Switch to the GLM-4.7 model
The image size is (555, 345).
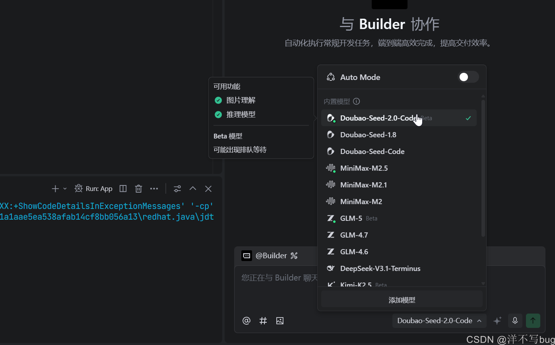(x=399, y=235)
